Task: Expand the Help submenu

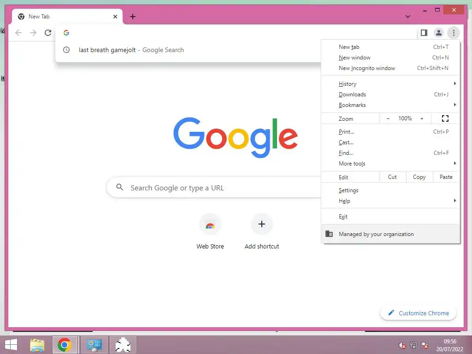Action: coord(390,201)
